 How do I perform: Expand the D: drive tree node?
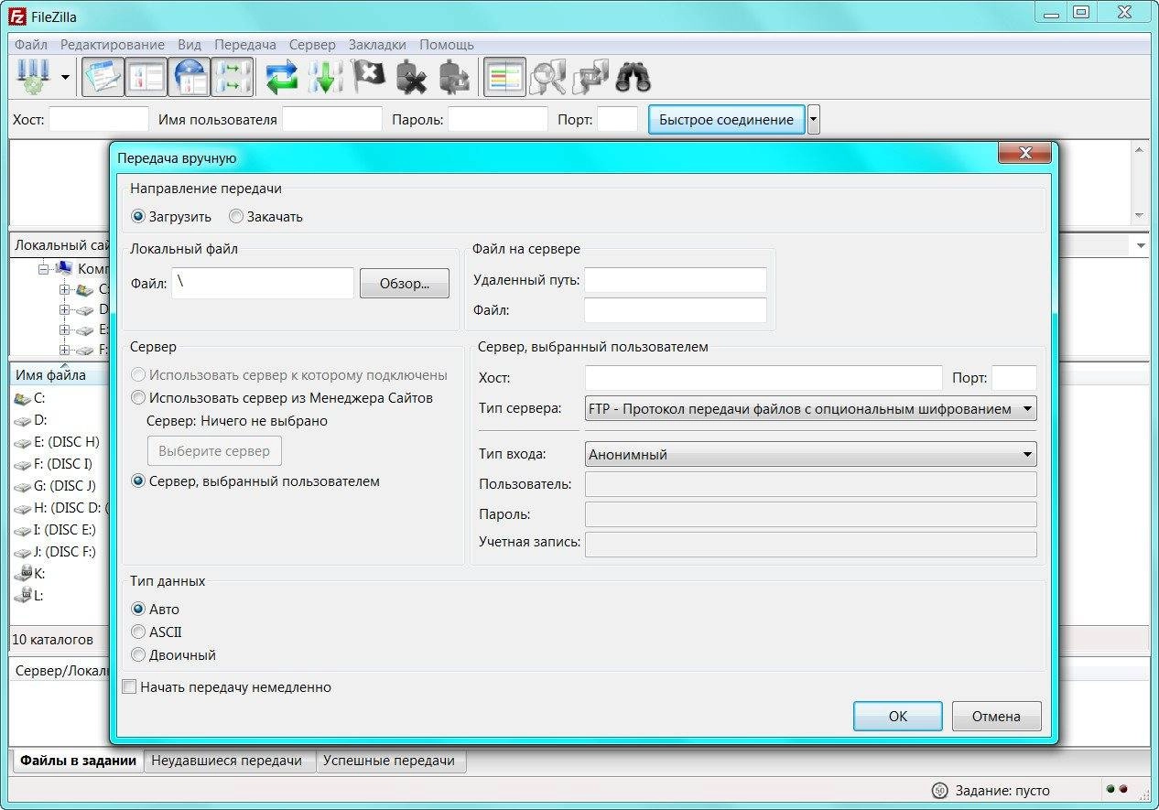pyautogui.click(x=64, y=309)
